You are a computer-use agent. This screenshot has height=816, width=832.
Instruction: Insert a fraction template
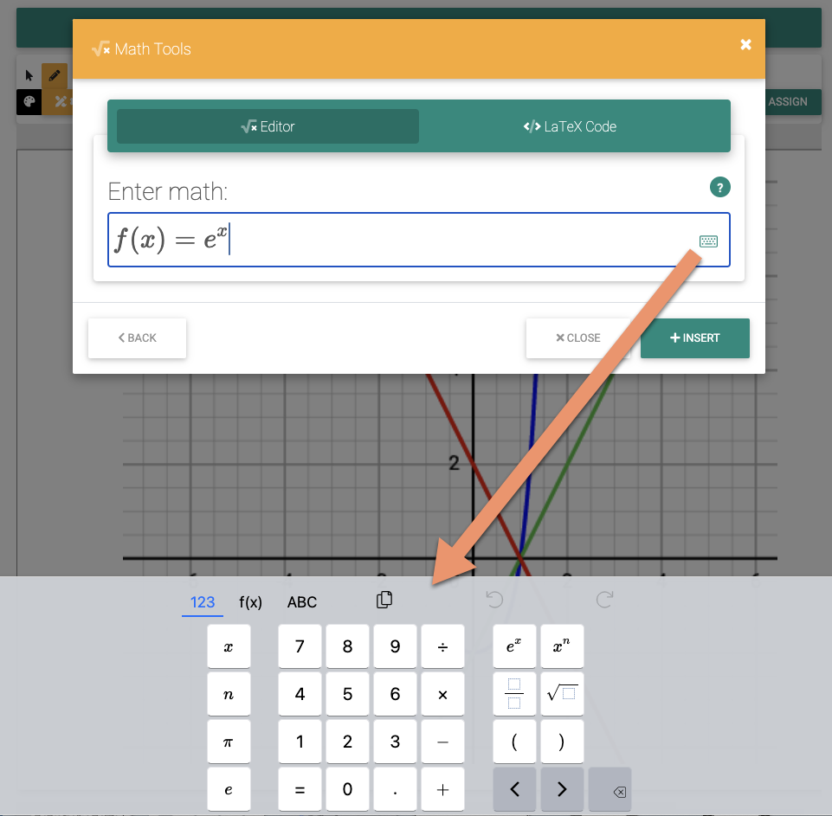(x=514, y=694)
